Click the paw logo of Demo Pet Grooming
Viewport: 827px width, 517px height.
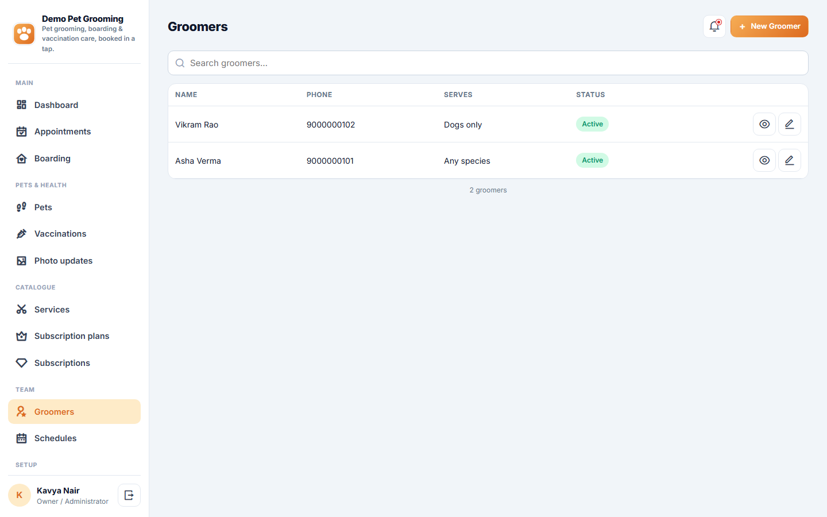coord(24,33)
